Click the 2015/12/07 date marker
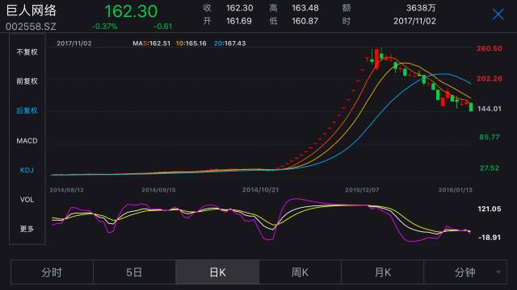 (x=362, y=190)
